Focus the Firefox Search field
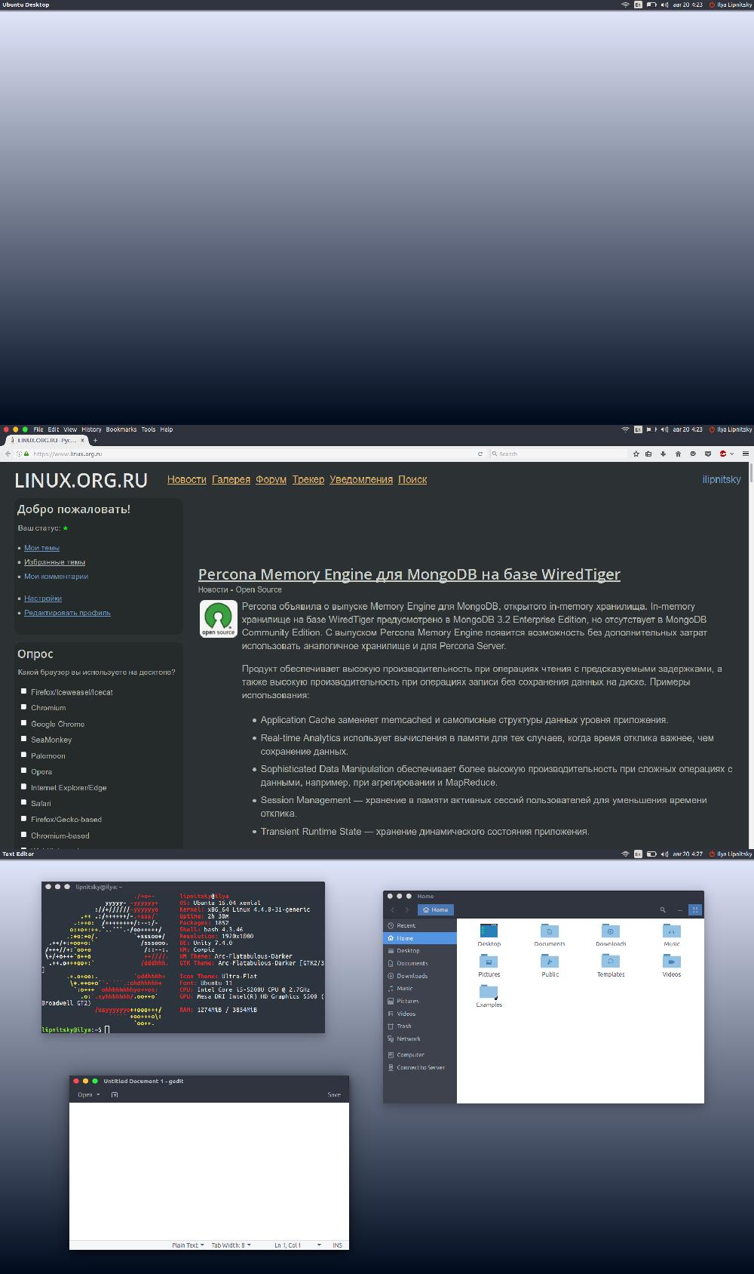Image resolution: width=754 pixels, height=1274 pixels. click(x=558, y=454)
